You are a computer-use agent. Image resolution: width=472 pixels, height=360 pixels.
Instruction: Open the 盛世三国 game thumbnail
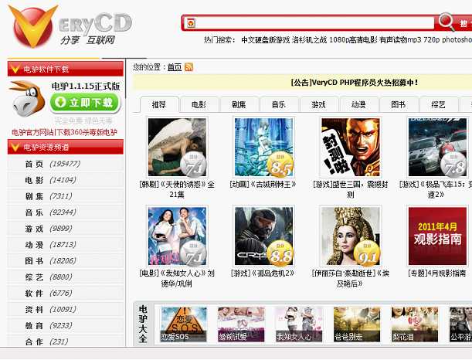coord(351,148)
